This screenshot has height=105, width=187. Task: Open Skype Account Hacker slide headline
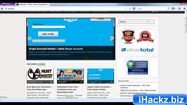[56, 49]
